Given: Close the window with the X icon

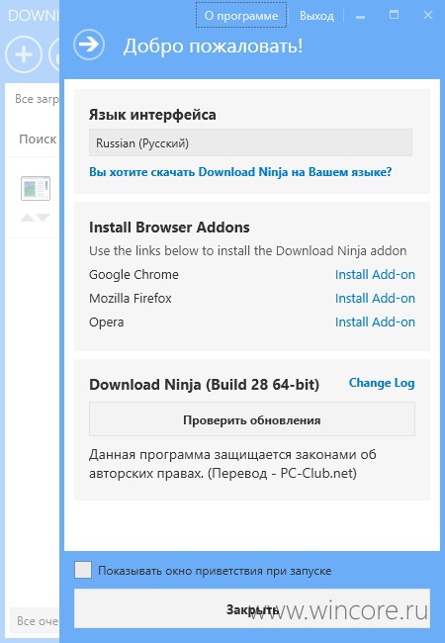Looking at the screenshot, I should (x=428, y=15).
